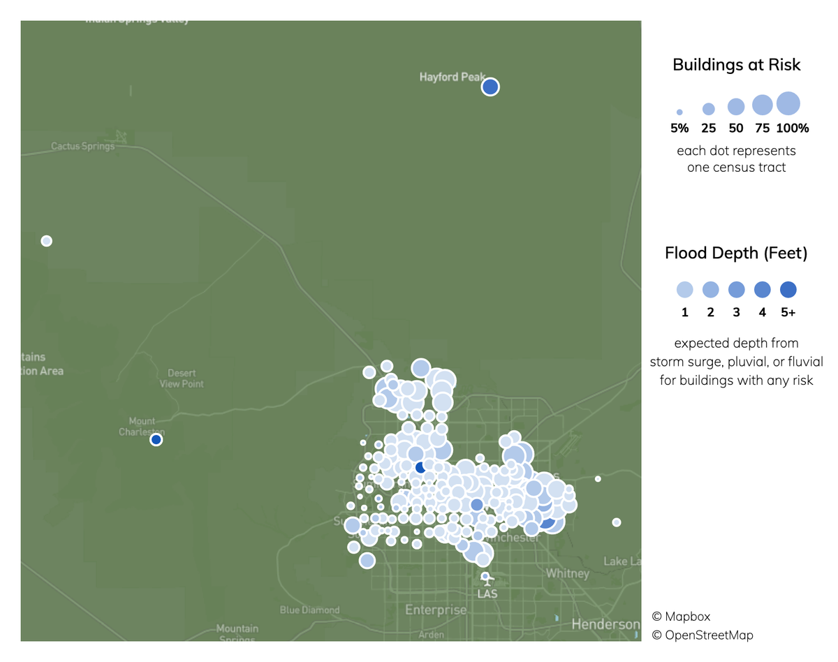Viewport: 838px width, 662px height.
Task: Click the Enterprise place label
Action: pos(435,609)
